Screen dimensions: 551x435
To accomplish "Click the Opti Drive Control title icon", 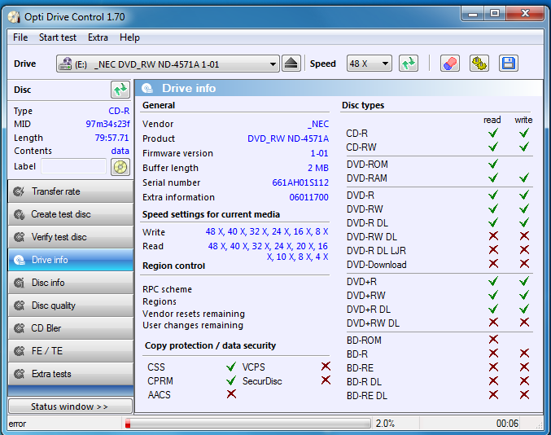I will tap(14, 17).
